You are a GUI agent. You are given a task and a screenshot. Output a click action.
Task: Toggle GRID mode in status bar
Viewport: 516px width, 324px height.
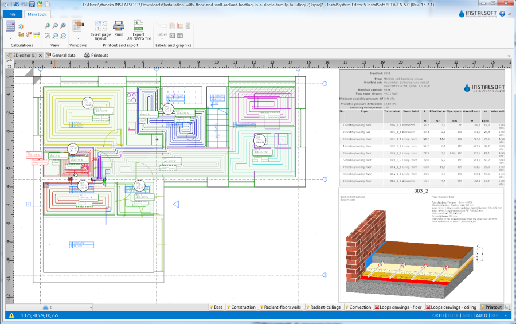coord(467,315)
